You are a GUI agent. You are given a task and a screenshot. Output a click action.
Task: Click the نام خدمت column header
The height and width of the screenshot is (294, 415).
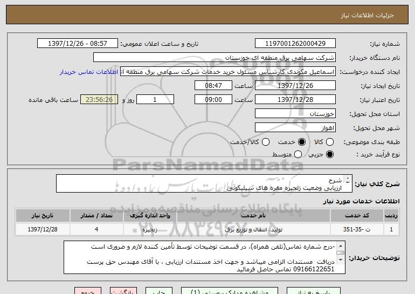[x=253, y=216]
